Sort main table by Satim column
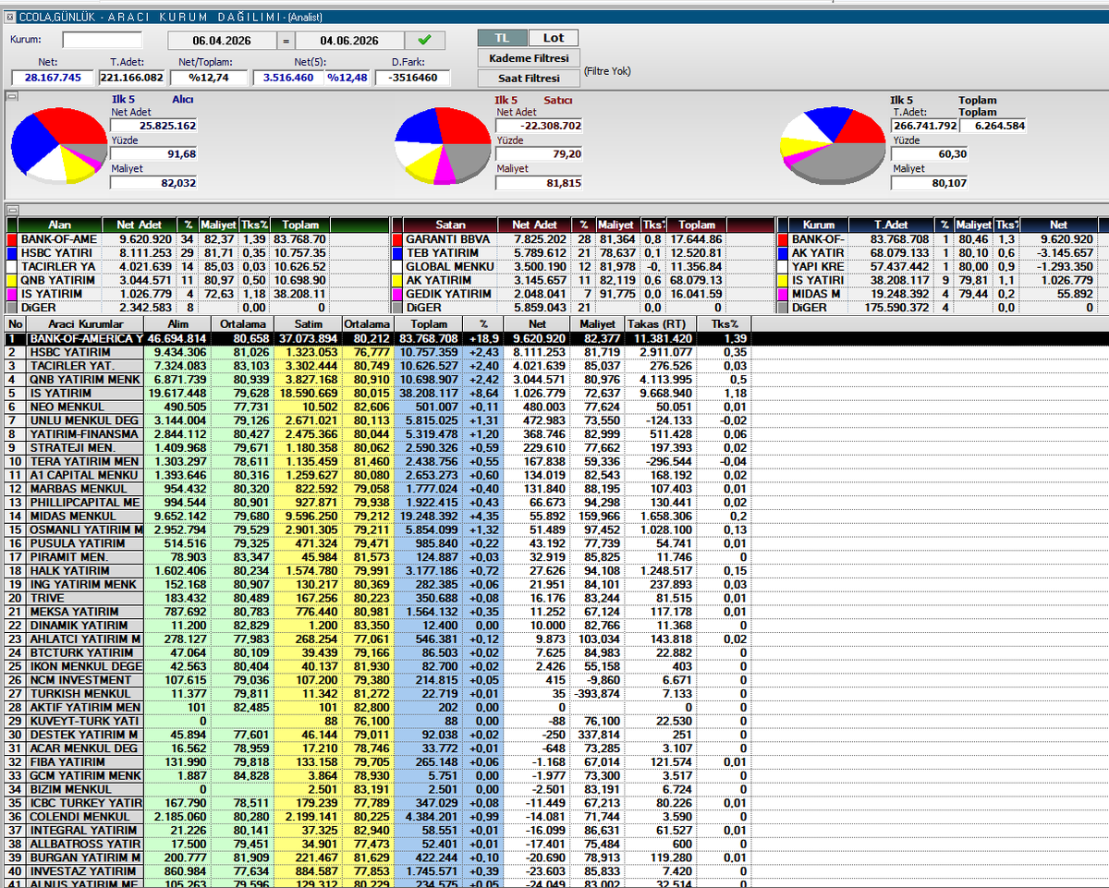 308,324
